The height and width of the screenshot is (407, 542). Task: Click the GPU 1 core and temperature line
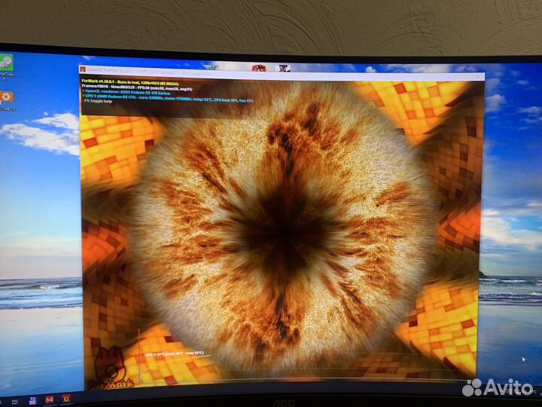coord(168,96)
